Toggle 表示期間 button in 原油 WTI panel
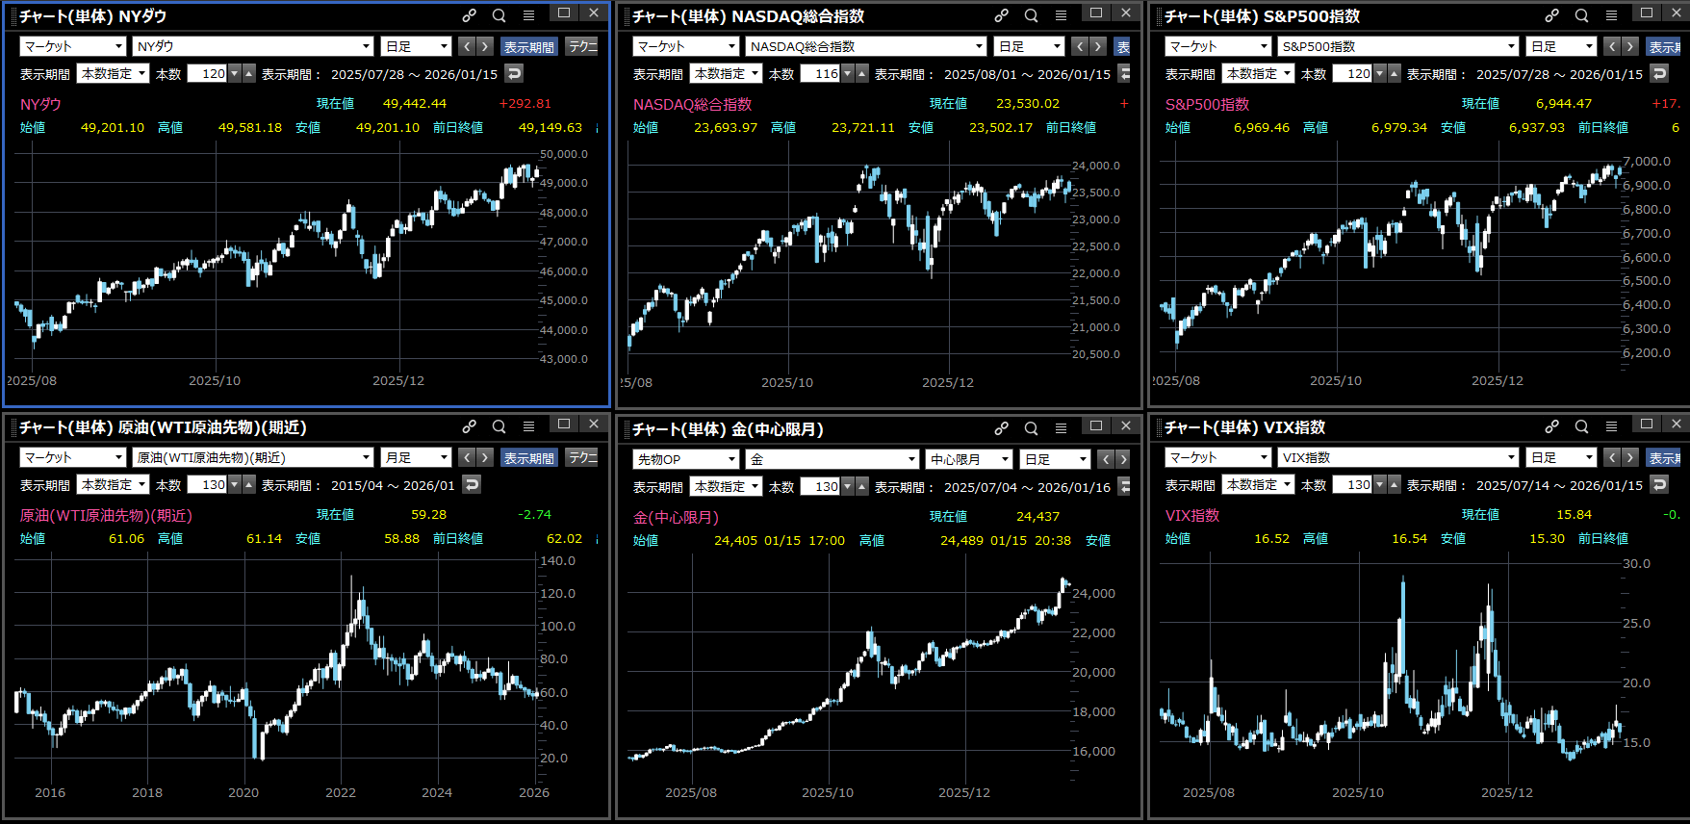1690x824 pixels. pos(528,457)
